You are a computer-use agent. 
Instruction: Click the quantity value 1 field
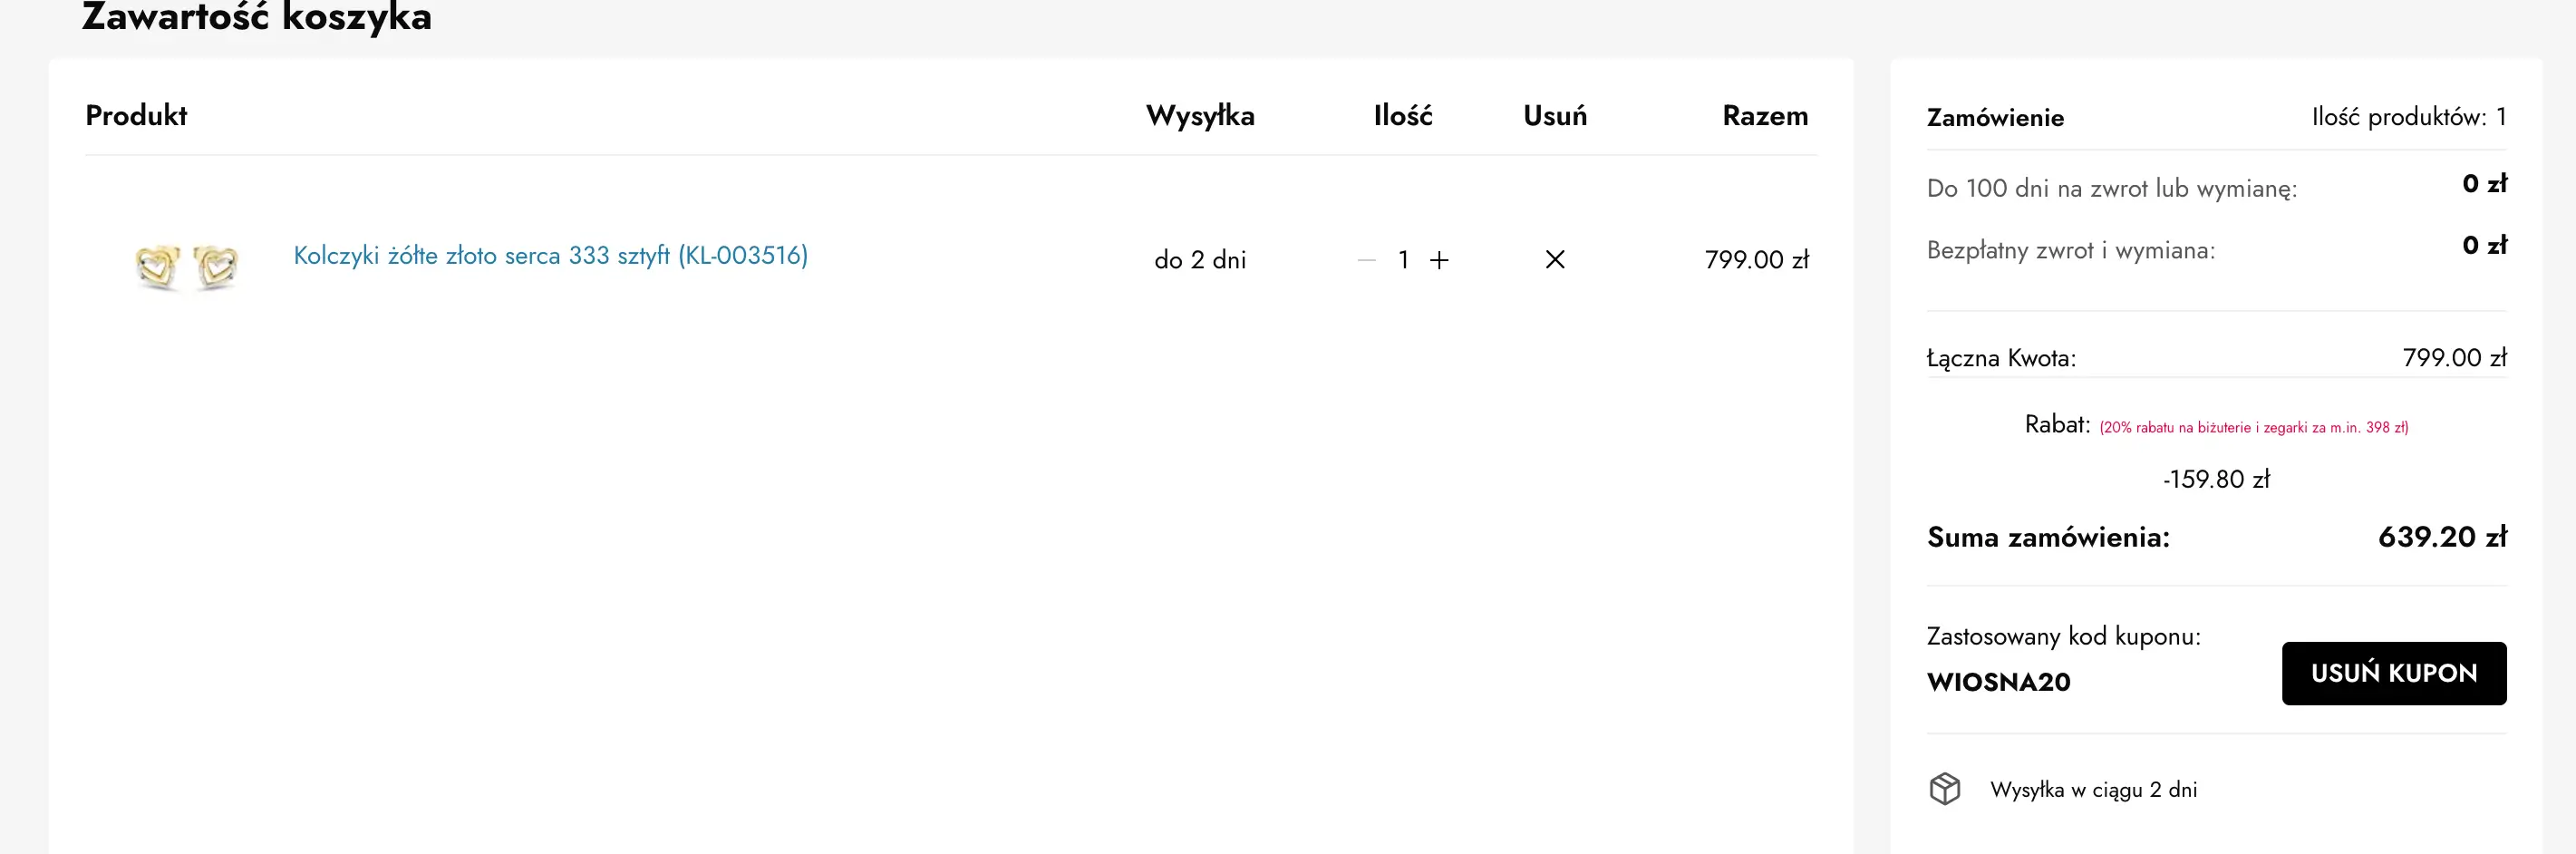click(1403, 260)
